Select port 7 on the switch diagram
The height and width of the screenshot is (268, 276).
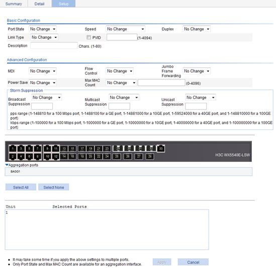pos(37,149)
